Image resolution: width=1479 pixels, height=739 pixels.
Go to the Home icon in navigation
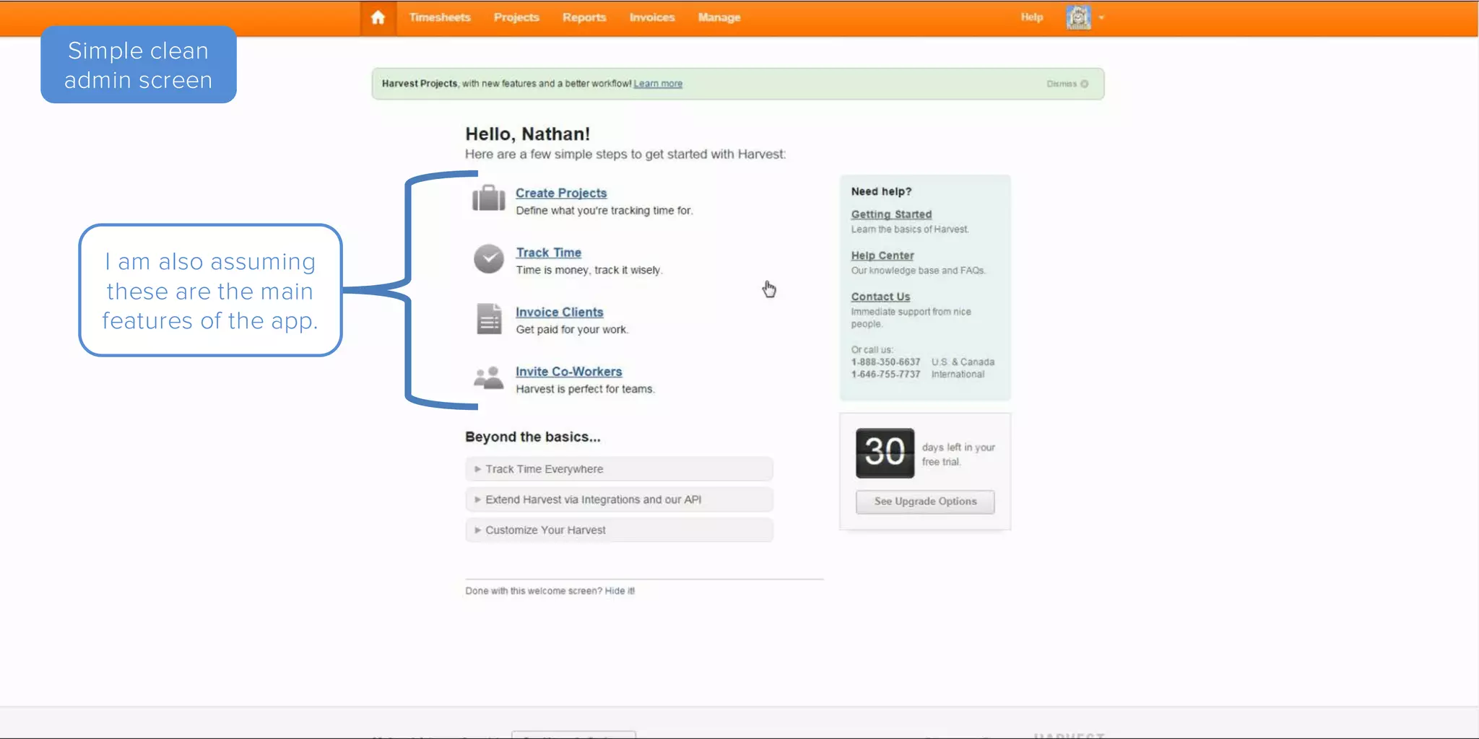(378, 17)
